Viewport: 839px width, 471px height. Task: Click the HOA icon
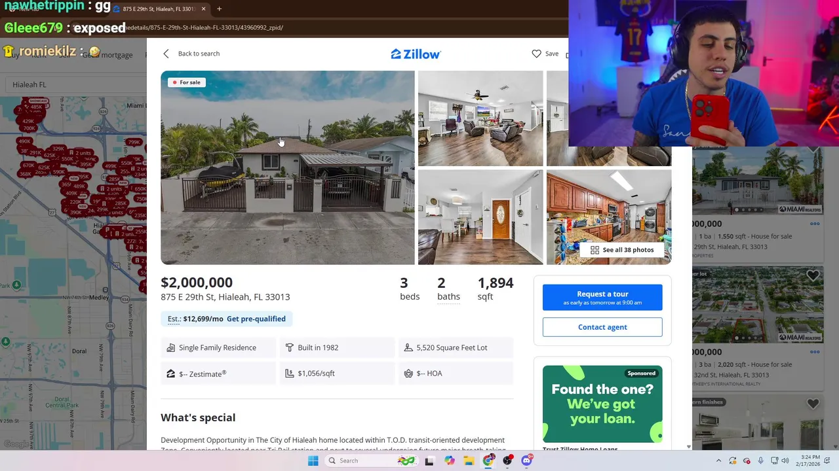(x=408, y=374)
